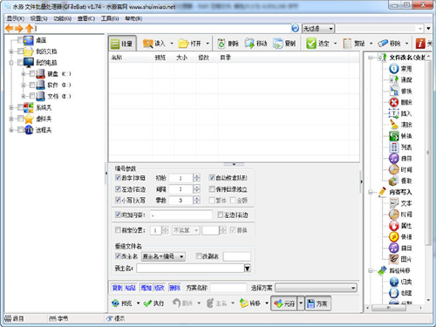Increase the initial number spinner value

coord(197,175)
